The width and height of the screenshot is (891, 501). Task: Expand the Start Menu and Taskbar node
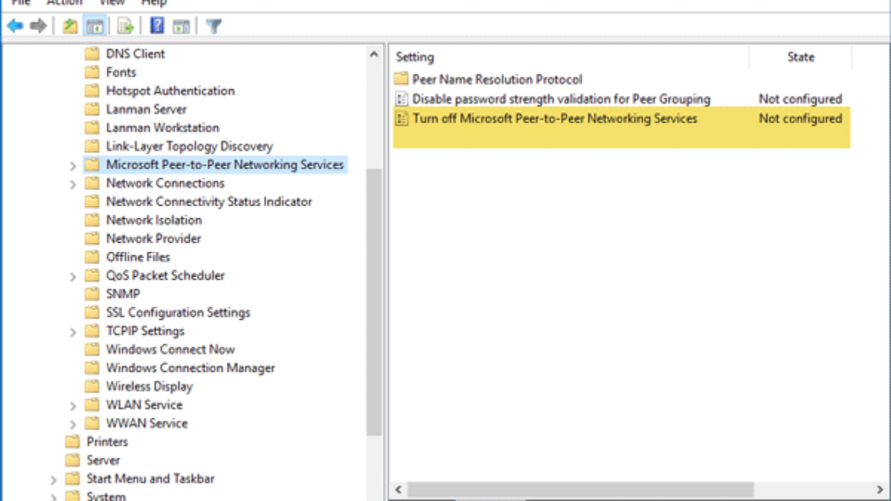53,480
